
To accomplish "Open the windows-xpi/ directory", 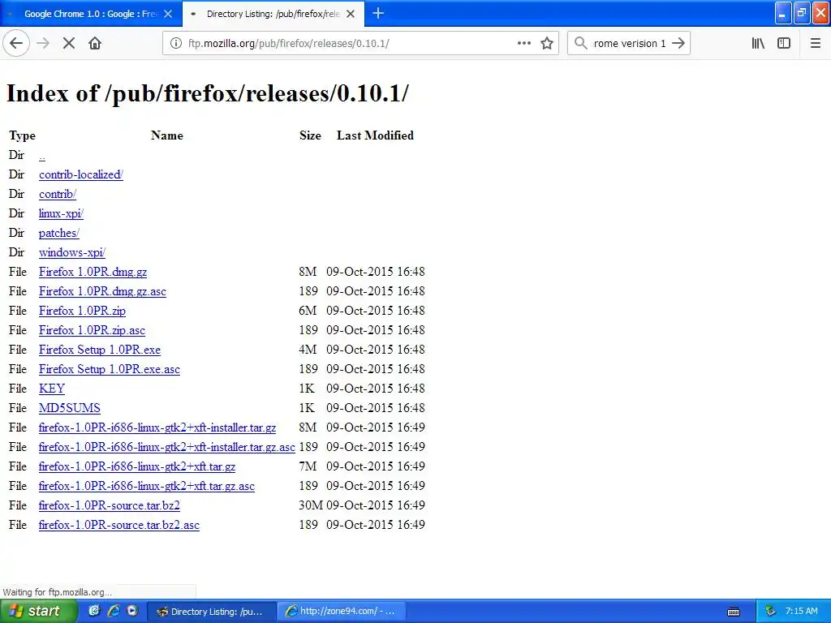I will [x=72, y=253].
